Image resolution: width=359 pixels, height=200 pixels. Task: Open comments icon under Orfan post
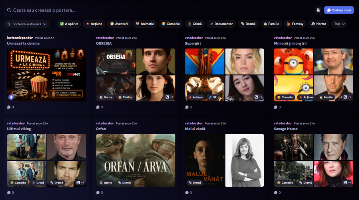pyautogui.click(x=98, y=192)
